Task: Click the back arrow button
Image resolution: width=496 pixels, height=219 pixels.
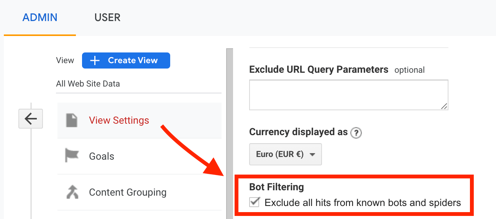Action: (x=31, y=119)
